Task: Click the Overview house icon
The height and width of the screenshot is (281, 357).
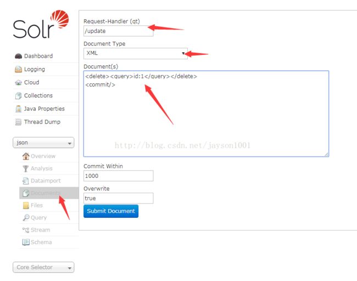Action: [26, 156]
